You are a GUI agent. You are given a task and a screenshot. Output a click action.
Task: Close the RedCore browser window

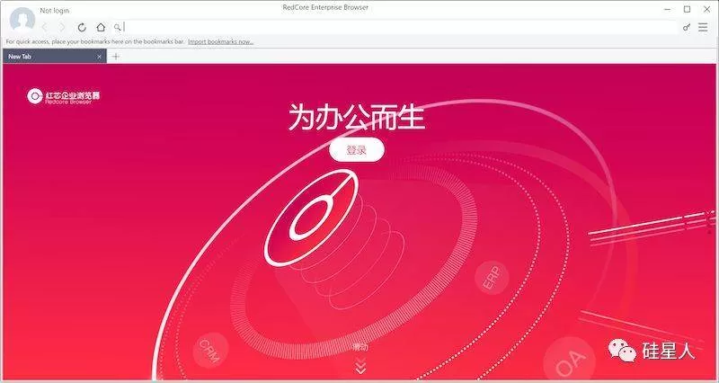(706, 9)
